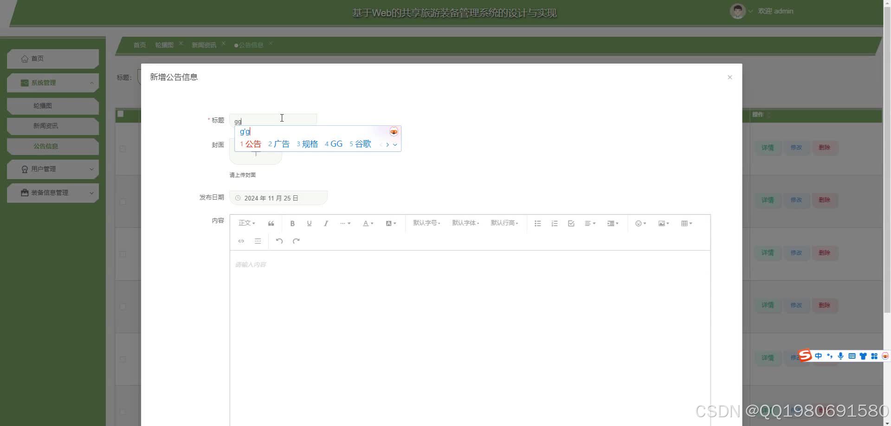Screen dimensions: 891x426
Task: Click the Sogou voice input microphone
Action: tap(840, 356)
